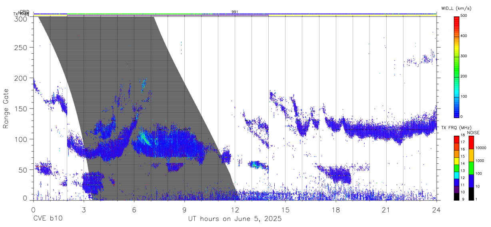The image size is (491, 227).
Task: Click the '18' hour tick on time axis
Action: coord(336,210)
